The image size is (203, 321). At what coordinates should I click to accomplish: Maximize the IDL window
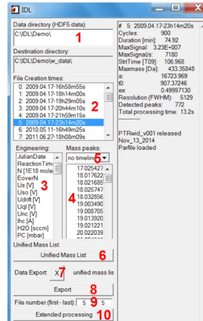pos(175,8)
